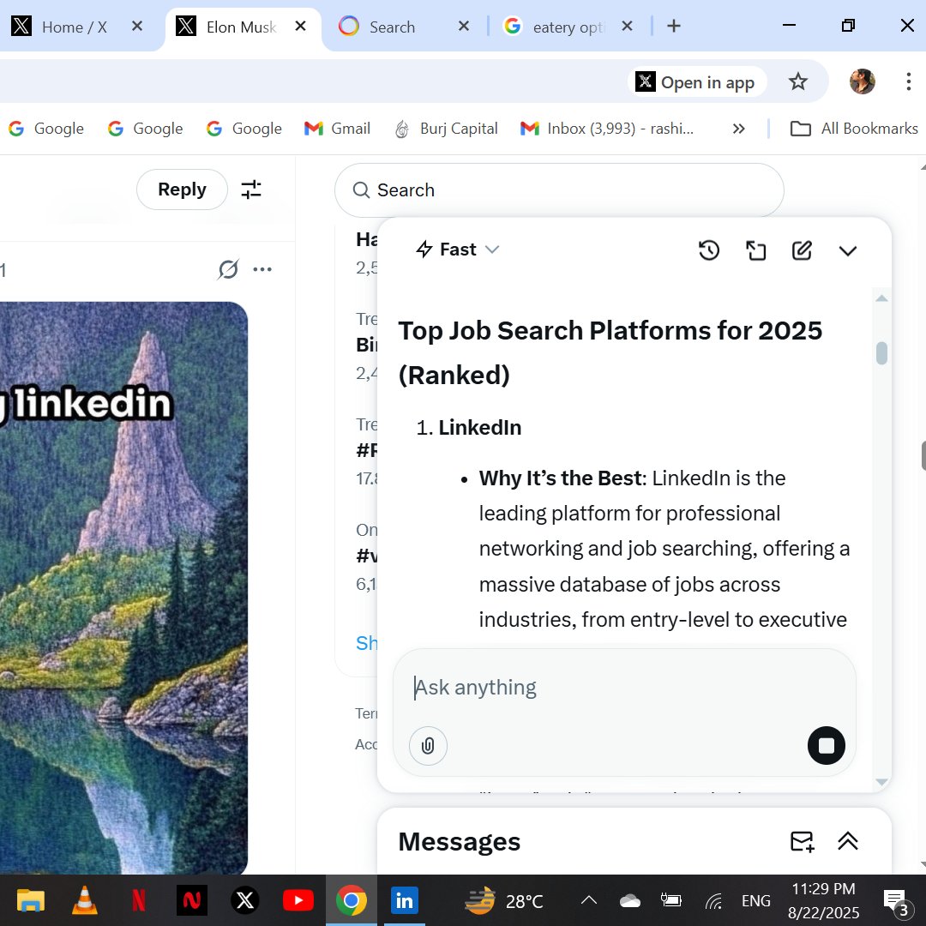Click the Reply button

coord(182,189)
